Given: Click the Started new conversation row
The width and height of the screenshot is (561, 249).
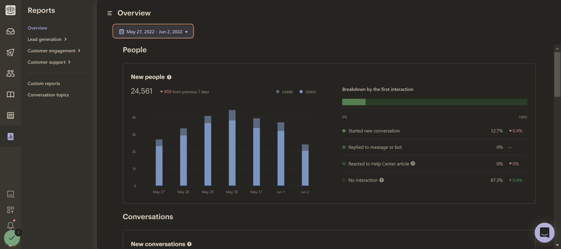Looking at the screenshot, I should [x=435, y=131].
